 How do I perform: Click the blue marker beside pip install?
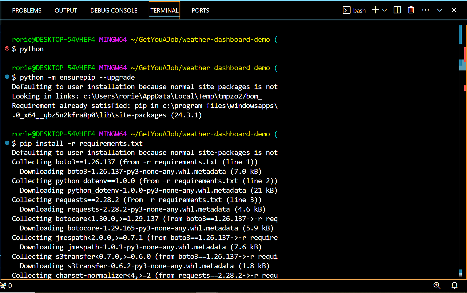tap(7, 143)
